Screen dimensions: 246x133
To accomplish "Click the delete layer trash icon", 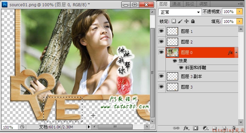I will [x=234, y=128].
